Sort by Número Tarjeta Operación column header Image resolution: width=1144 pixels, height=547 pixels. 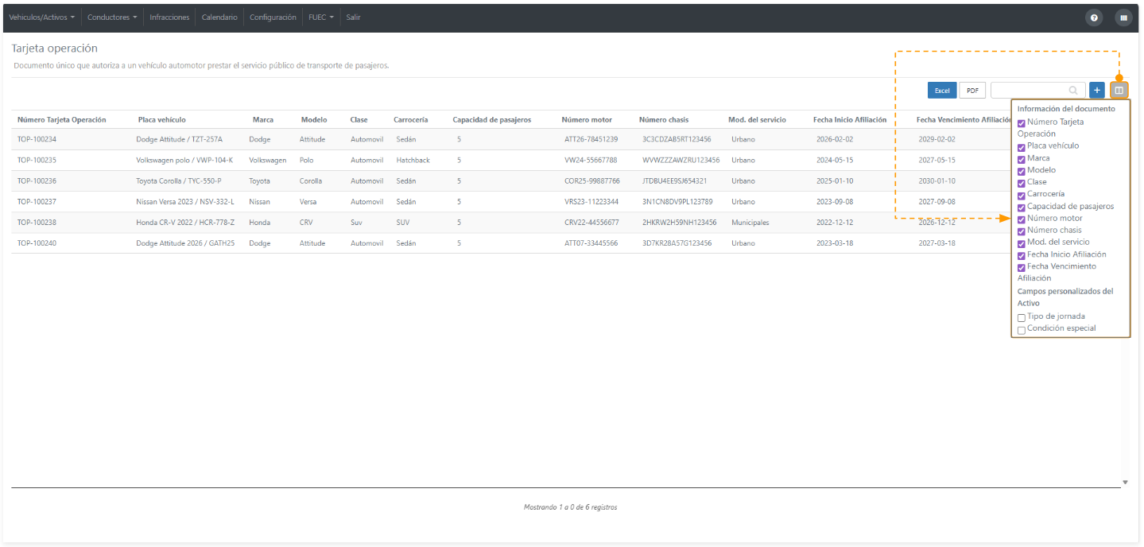click(62, 120)
